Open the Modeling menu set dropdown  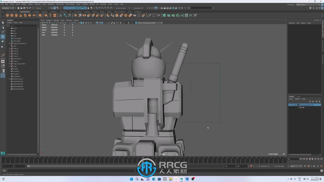click(8, 8)
